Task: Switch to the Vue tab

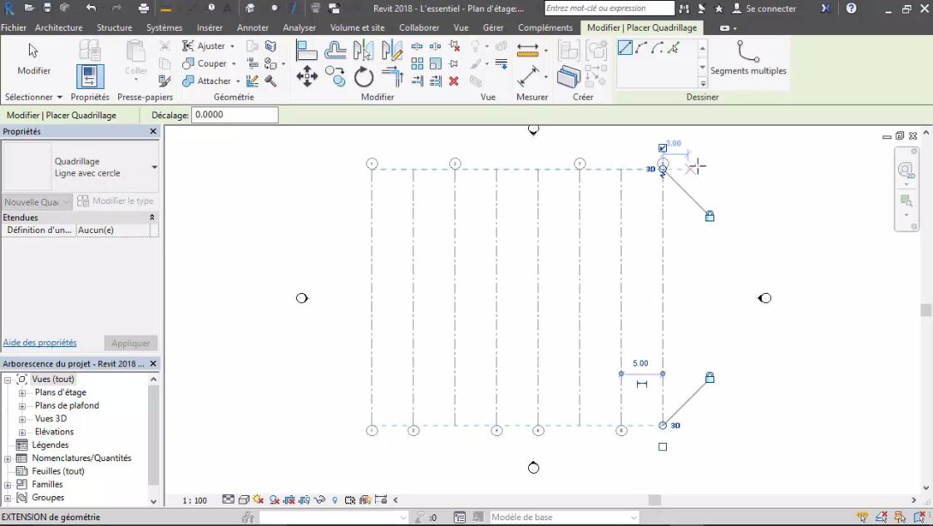Action: click(461, 27)
